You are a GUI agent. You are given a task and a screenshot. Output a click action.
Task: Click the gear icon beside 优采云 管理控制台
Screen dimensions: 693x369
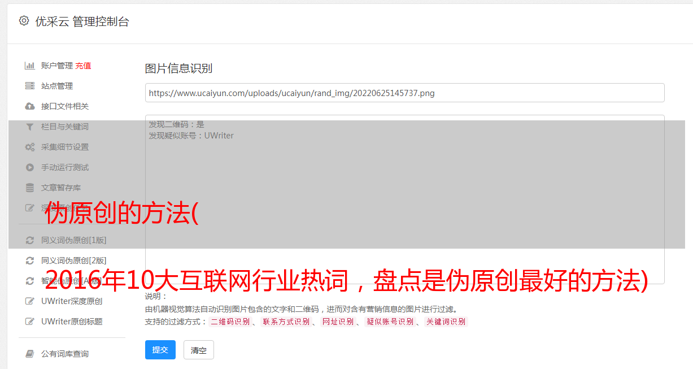(x=24, y=21)
